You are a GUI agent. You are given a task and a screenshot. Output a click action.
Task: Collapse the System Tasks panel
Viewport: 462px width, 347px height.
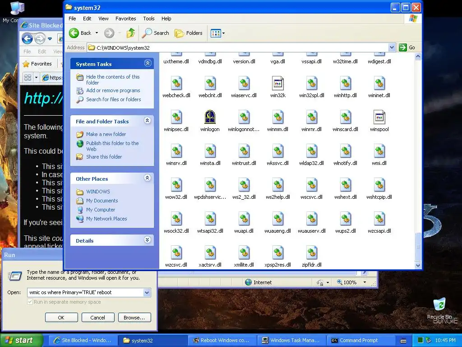(x=148, y=63)
